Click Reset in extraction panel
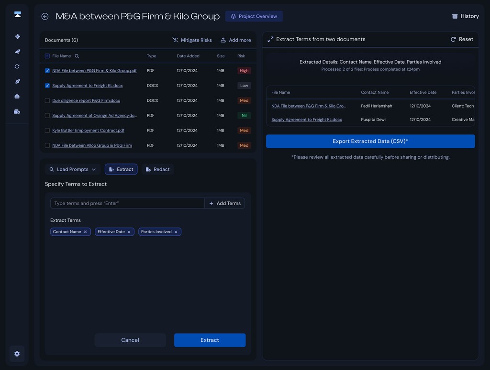Image resolution: width=490 pixels, height=370 pixels. tap(462, 39)
